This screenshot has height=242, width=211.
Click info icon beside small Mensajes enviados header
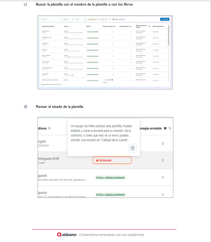pos(114,26)
